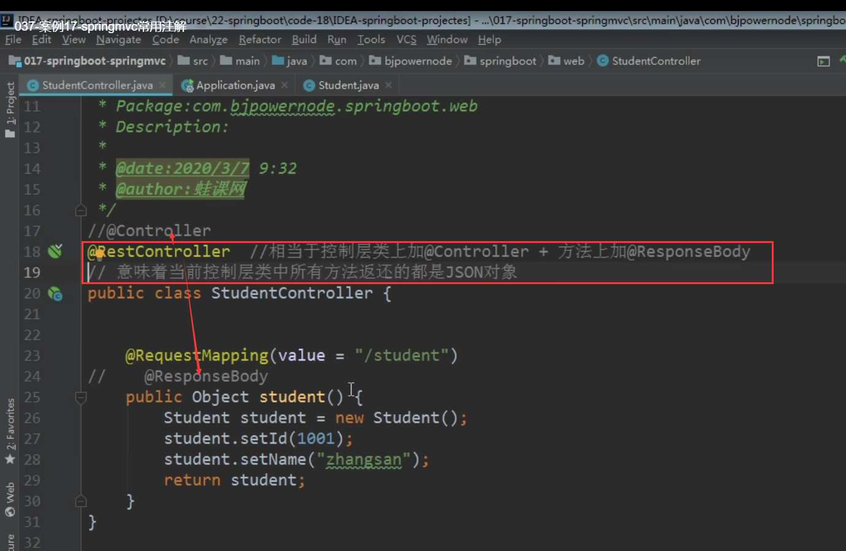Click the StudentController class name in code
Screen dimensions: 846x551
click(292, 293)
